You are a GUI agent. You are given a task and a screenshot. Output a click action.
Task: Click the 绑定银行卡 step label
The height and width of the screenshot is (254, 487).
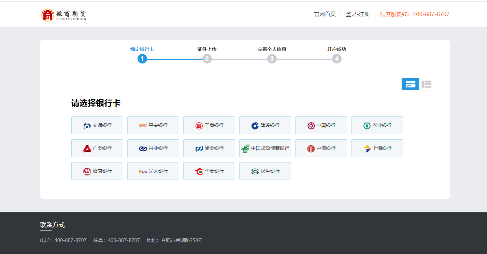point(142,49)
